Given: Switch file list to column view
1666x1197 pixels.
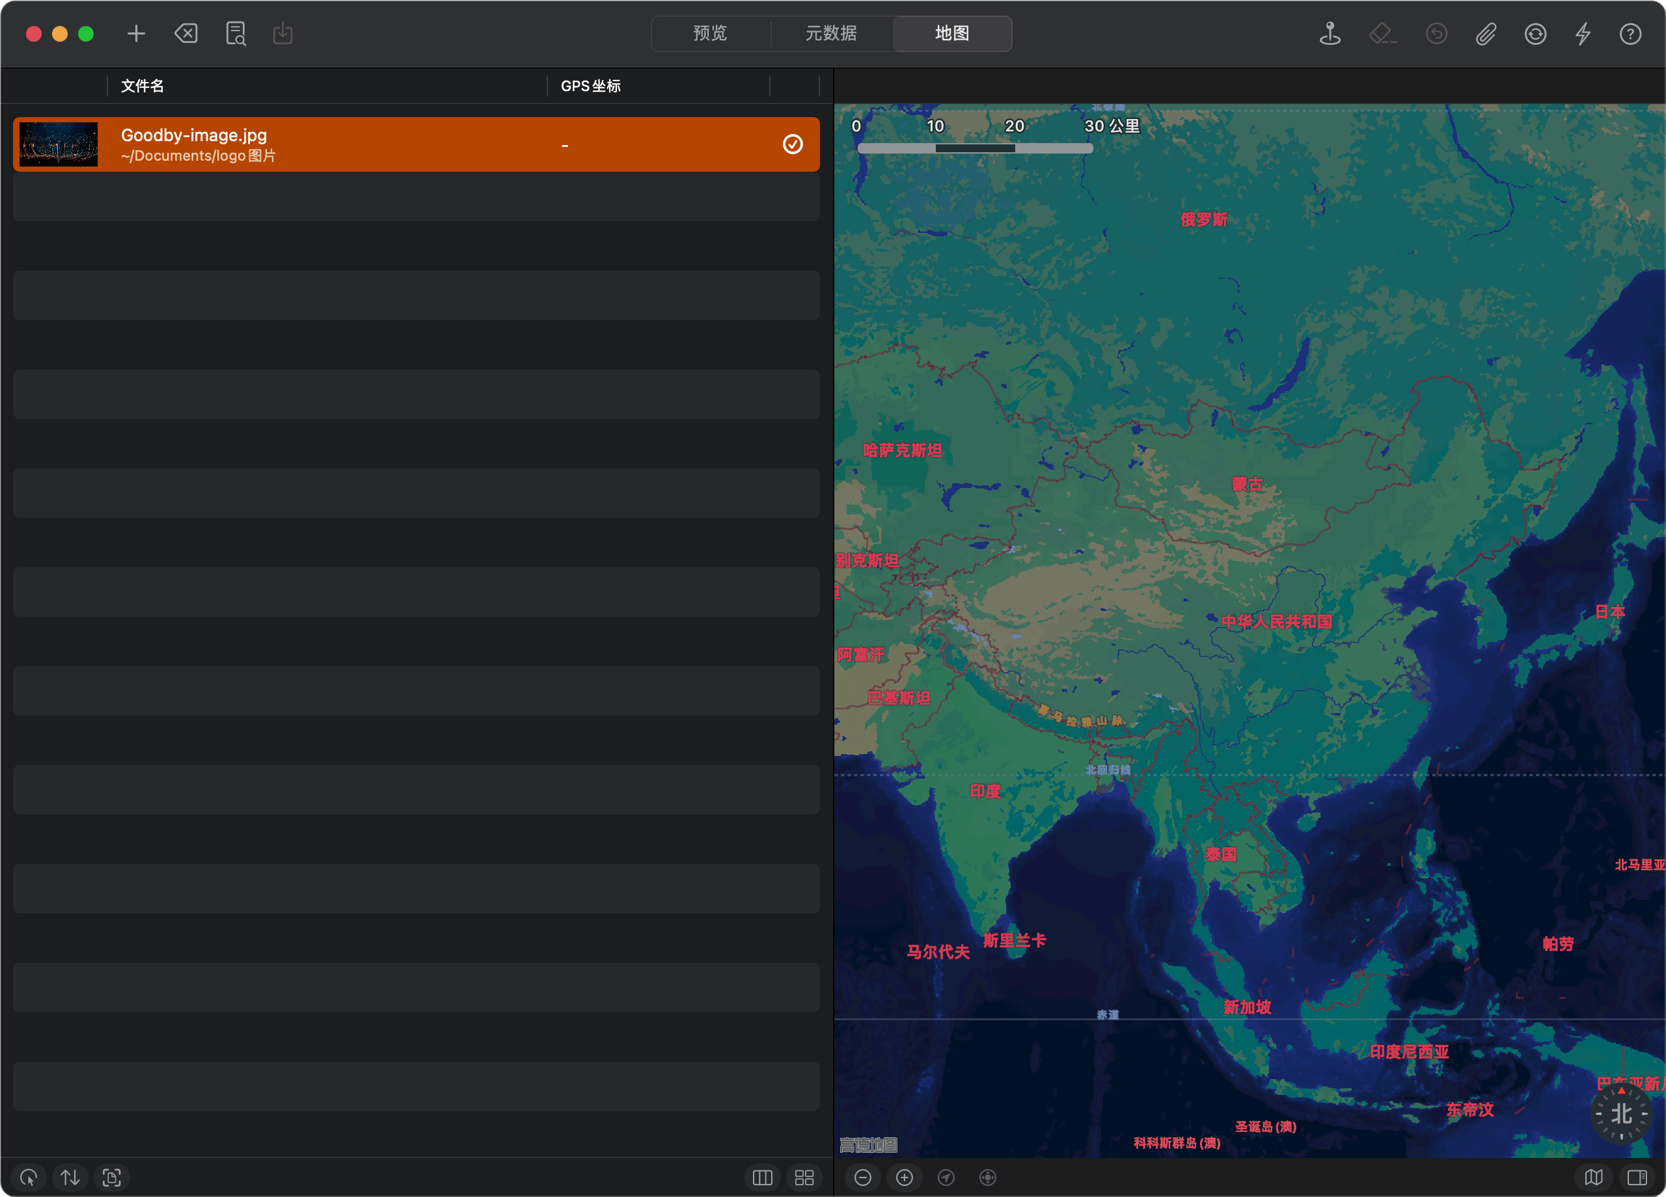Looking at the screenshot, I should coord(763,1177).
